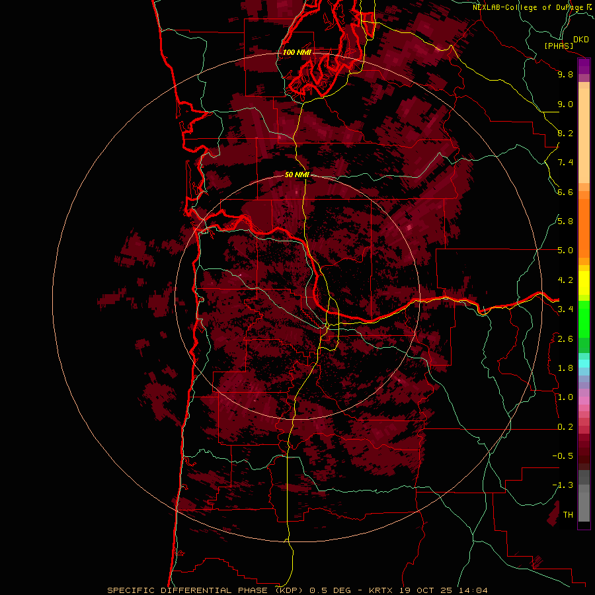This screenshot has height=595, width=595.
Task: Click the bright green legend color band
Action: click(584, 319)
